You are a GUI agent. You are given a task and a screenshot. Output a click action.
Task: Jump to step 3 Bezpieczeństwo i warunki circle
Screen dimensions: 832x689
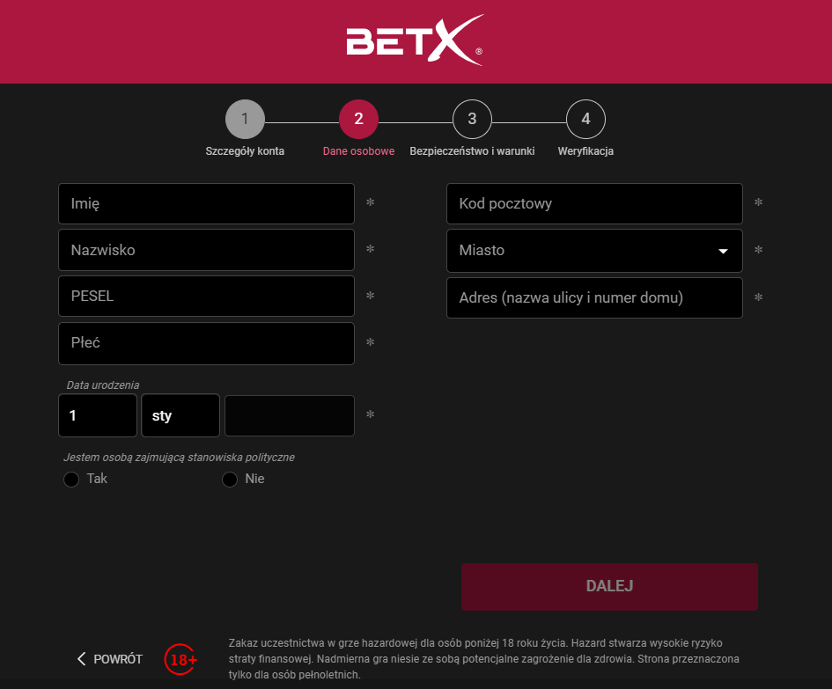(472, 119)
